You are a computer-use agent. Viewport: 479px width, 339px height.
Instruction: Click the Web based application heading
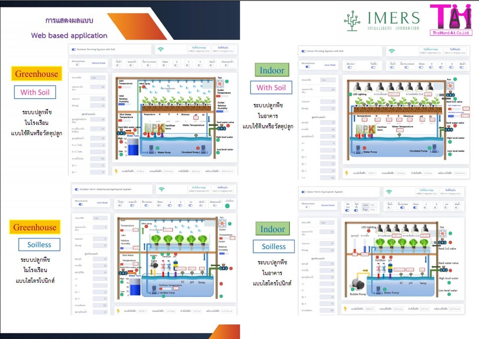(69, 36)
